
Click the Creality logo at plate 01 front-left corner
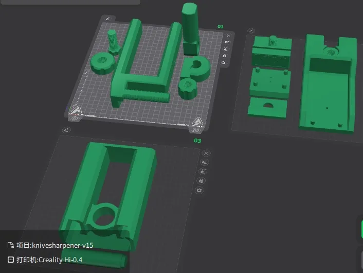[x=77, y=110]
